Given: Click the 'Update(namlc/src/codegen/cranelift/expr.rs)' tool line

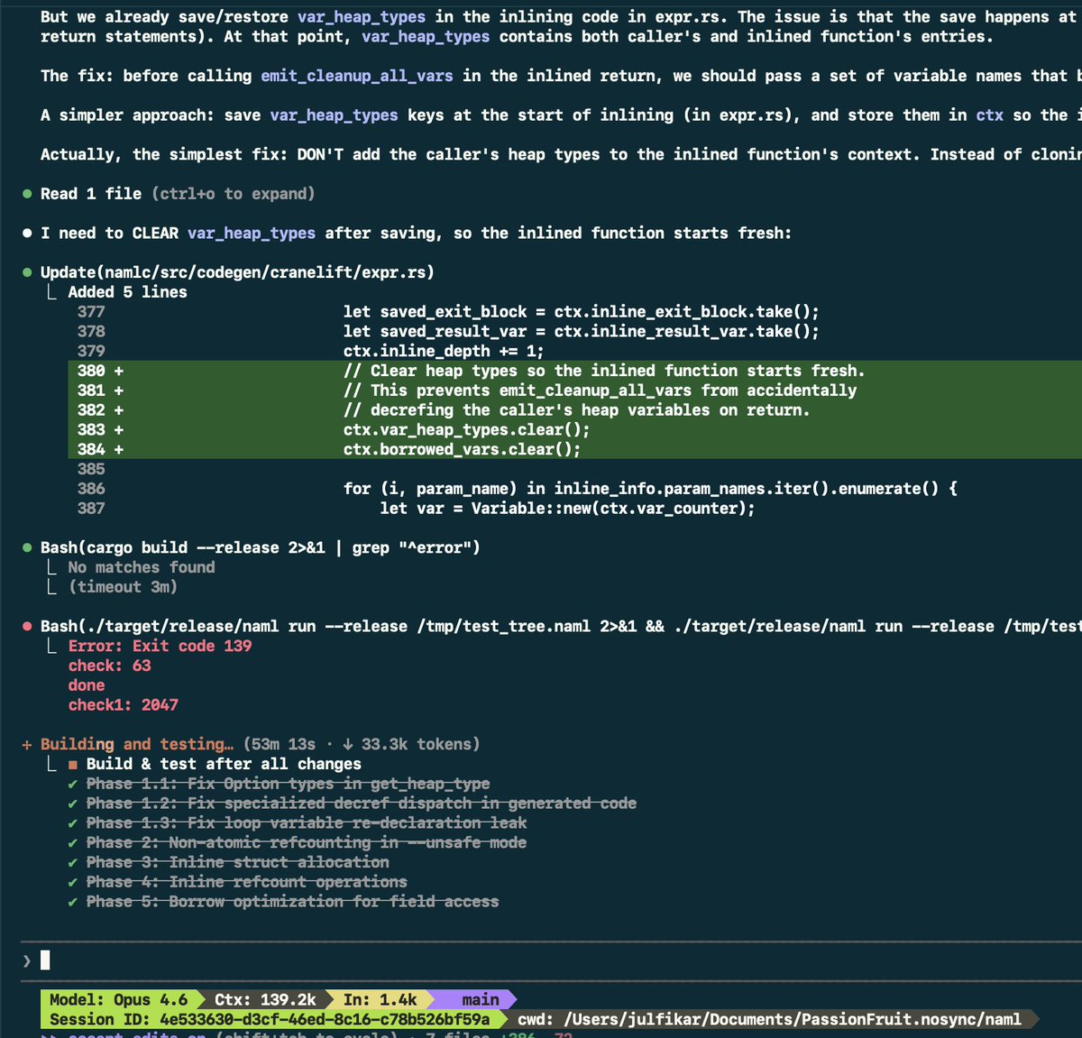Looking at the screenshot, I should pos(237,272).
